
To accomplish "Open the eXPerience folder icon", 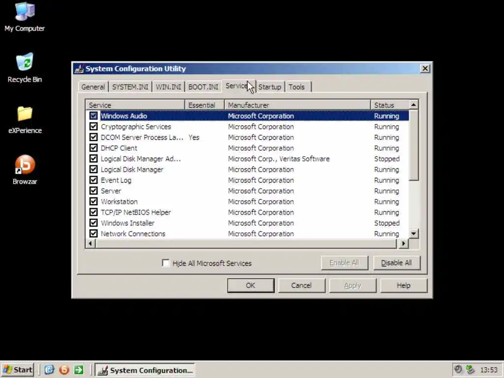I will click(x=25, y=119).
